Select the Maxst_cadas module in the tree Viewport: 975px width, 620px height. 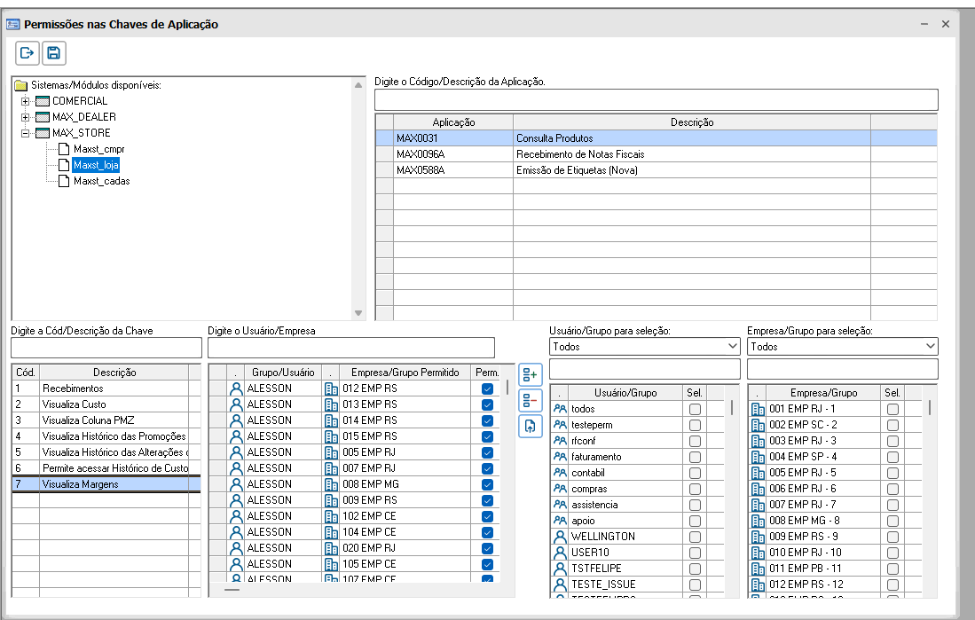pyautogui.click(x=101, y=181)
